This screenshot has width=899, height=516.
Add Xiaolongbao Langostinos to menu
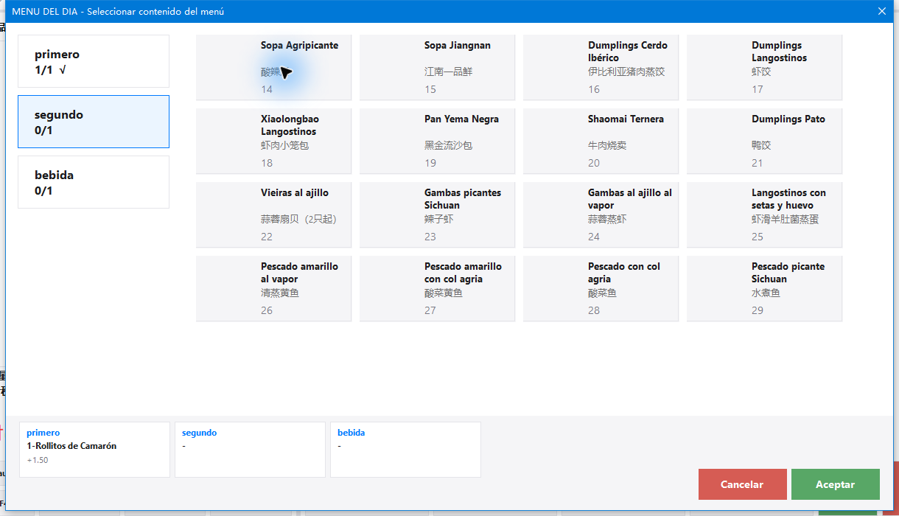tap(274, 141)
